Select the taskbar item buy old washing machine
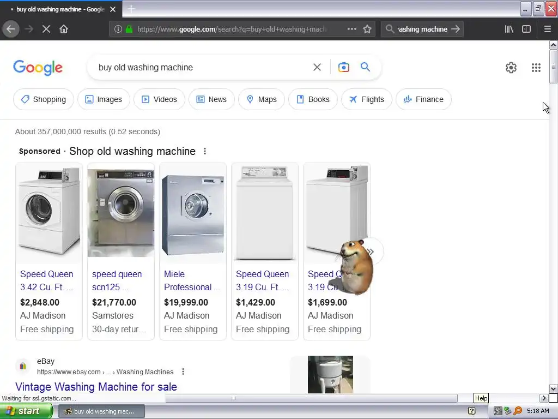The image size is (558, 419). point(101,411)
